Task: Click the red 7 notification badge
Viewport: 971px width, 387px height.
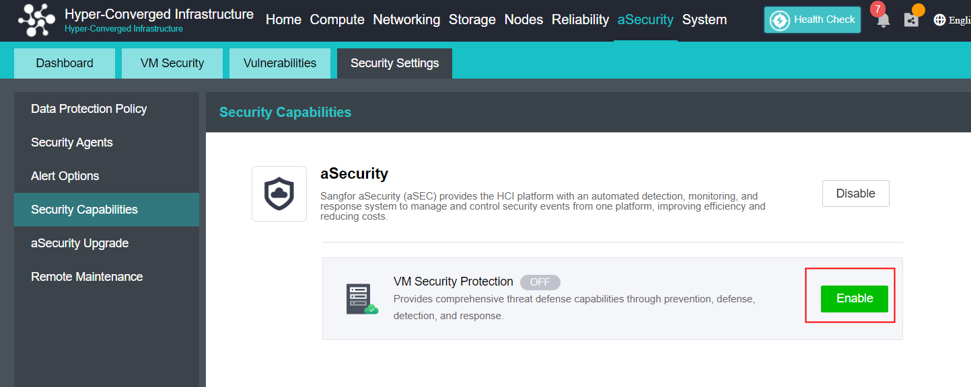Action: (x=877, y=9)
